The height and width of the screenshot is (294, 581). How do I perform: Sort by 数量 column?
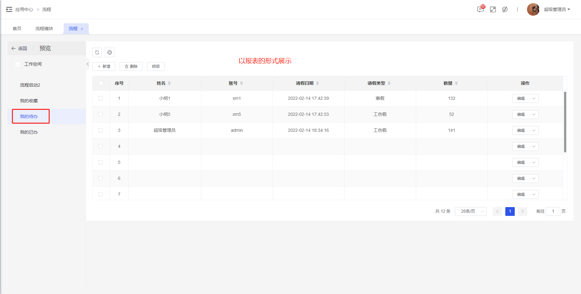pos(456,83)
